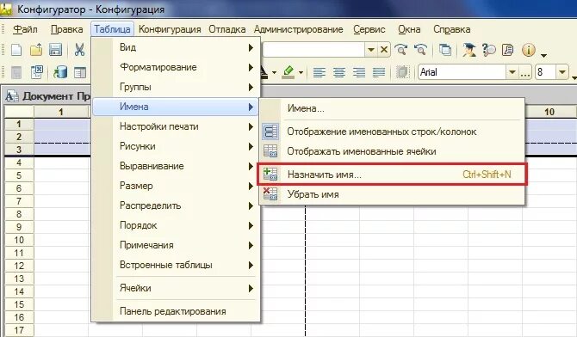577x337 pixels.
Task: Click the Назначить имя icon
Action: (x=270, y=175)
